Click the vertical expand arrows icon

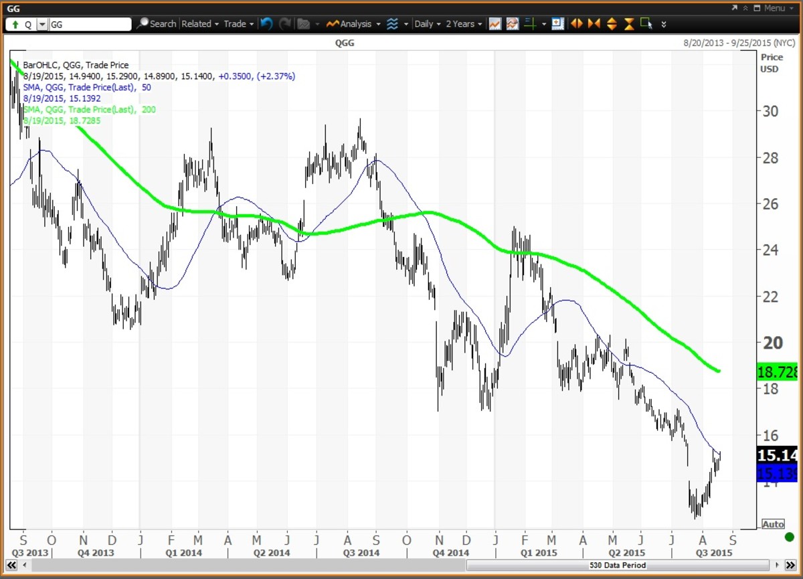pyautogui.click(x=612, y=24)
